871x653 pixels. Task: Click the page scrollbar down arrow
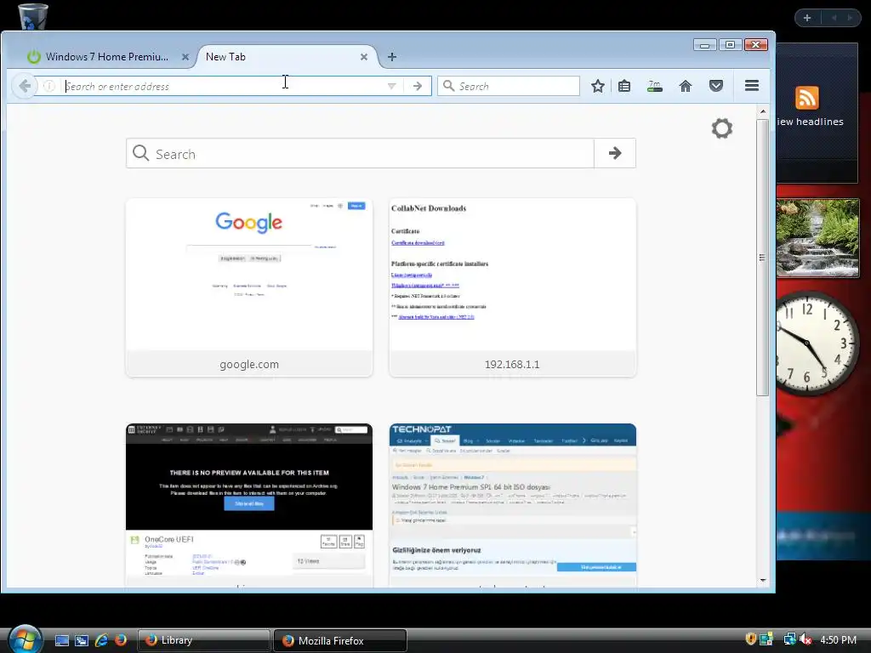[x=763, y=580]
